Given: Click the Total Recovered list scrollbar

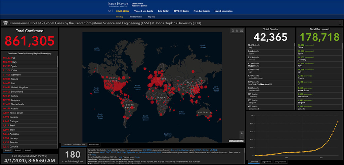Looking at the screenshot, I should click(x=342, y=46).
